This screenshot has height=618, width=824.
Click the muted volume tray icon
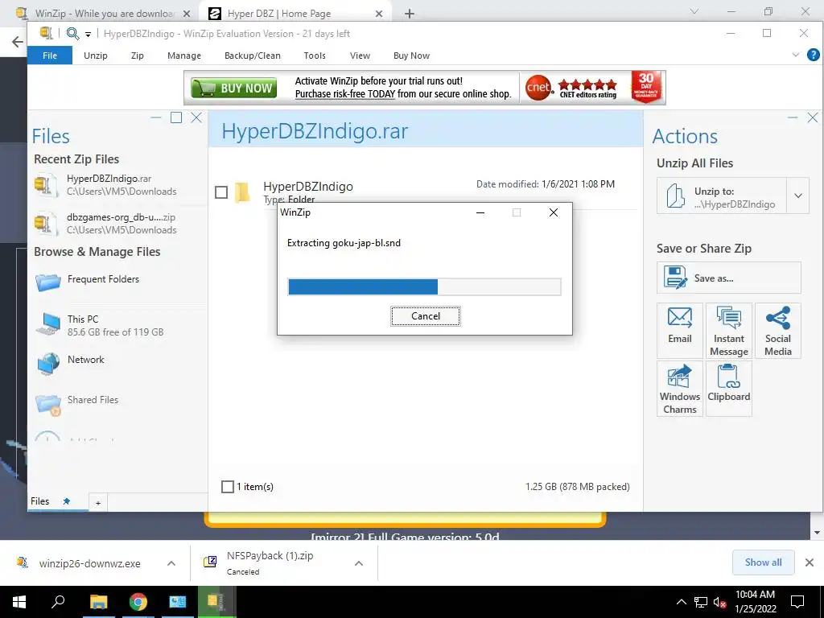click(719, 602)
